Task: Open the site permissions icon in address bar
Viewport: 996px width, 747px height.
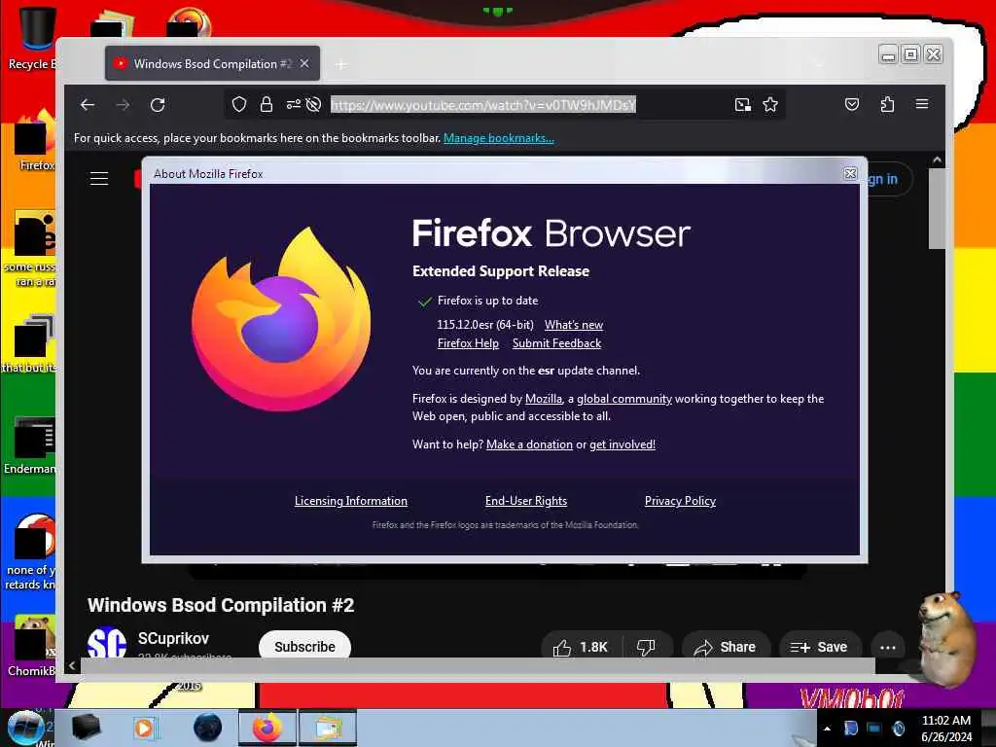Action: [x=293, y=104]
